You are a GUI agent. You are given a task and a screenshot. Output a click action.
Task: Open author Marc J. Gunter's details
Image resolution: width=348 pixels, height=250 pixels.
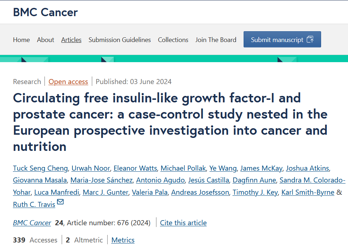105,192
